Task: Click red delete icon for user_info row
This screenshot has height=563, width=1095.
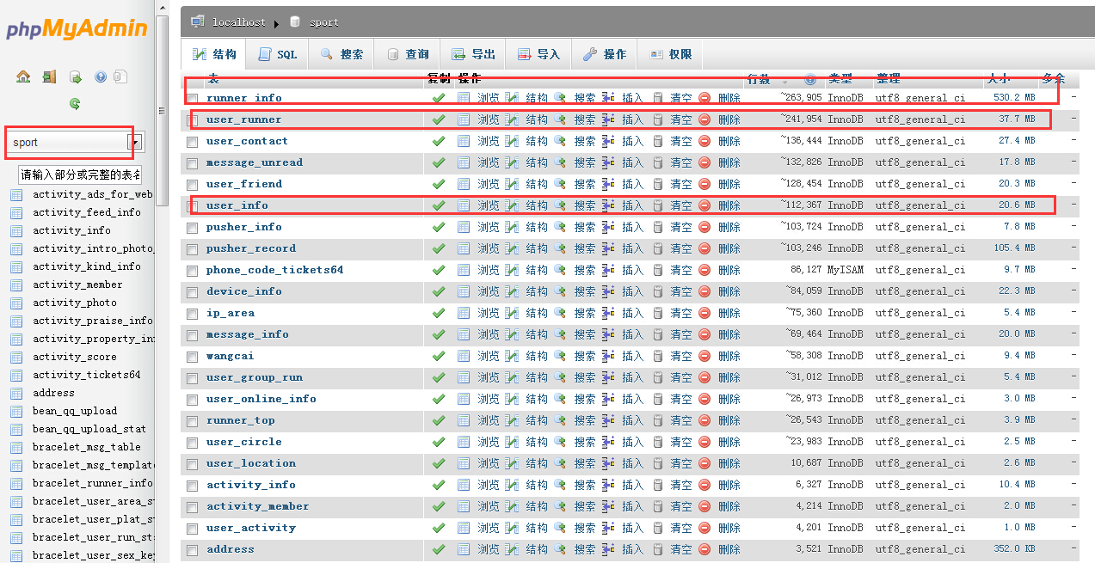Action: click(x=704, y=205)
